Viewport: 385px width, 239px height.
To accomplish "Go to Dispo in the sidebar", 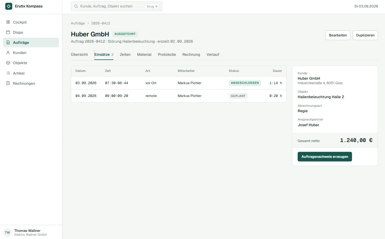I will click(x=31, y=32).
